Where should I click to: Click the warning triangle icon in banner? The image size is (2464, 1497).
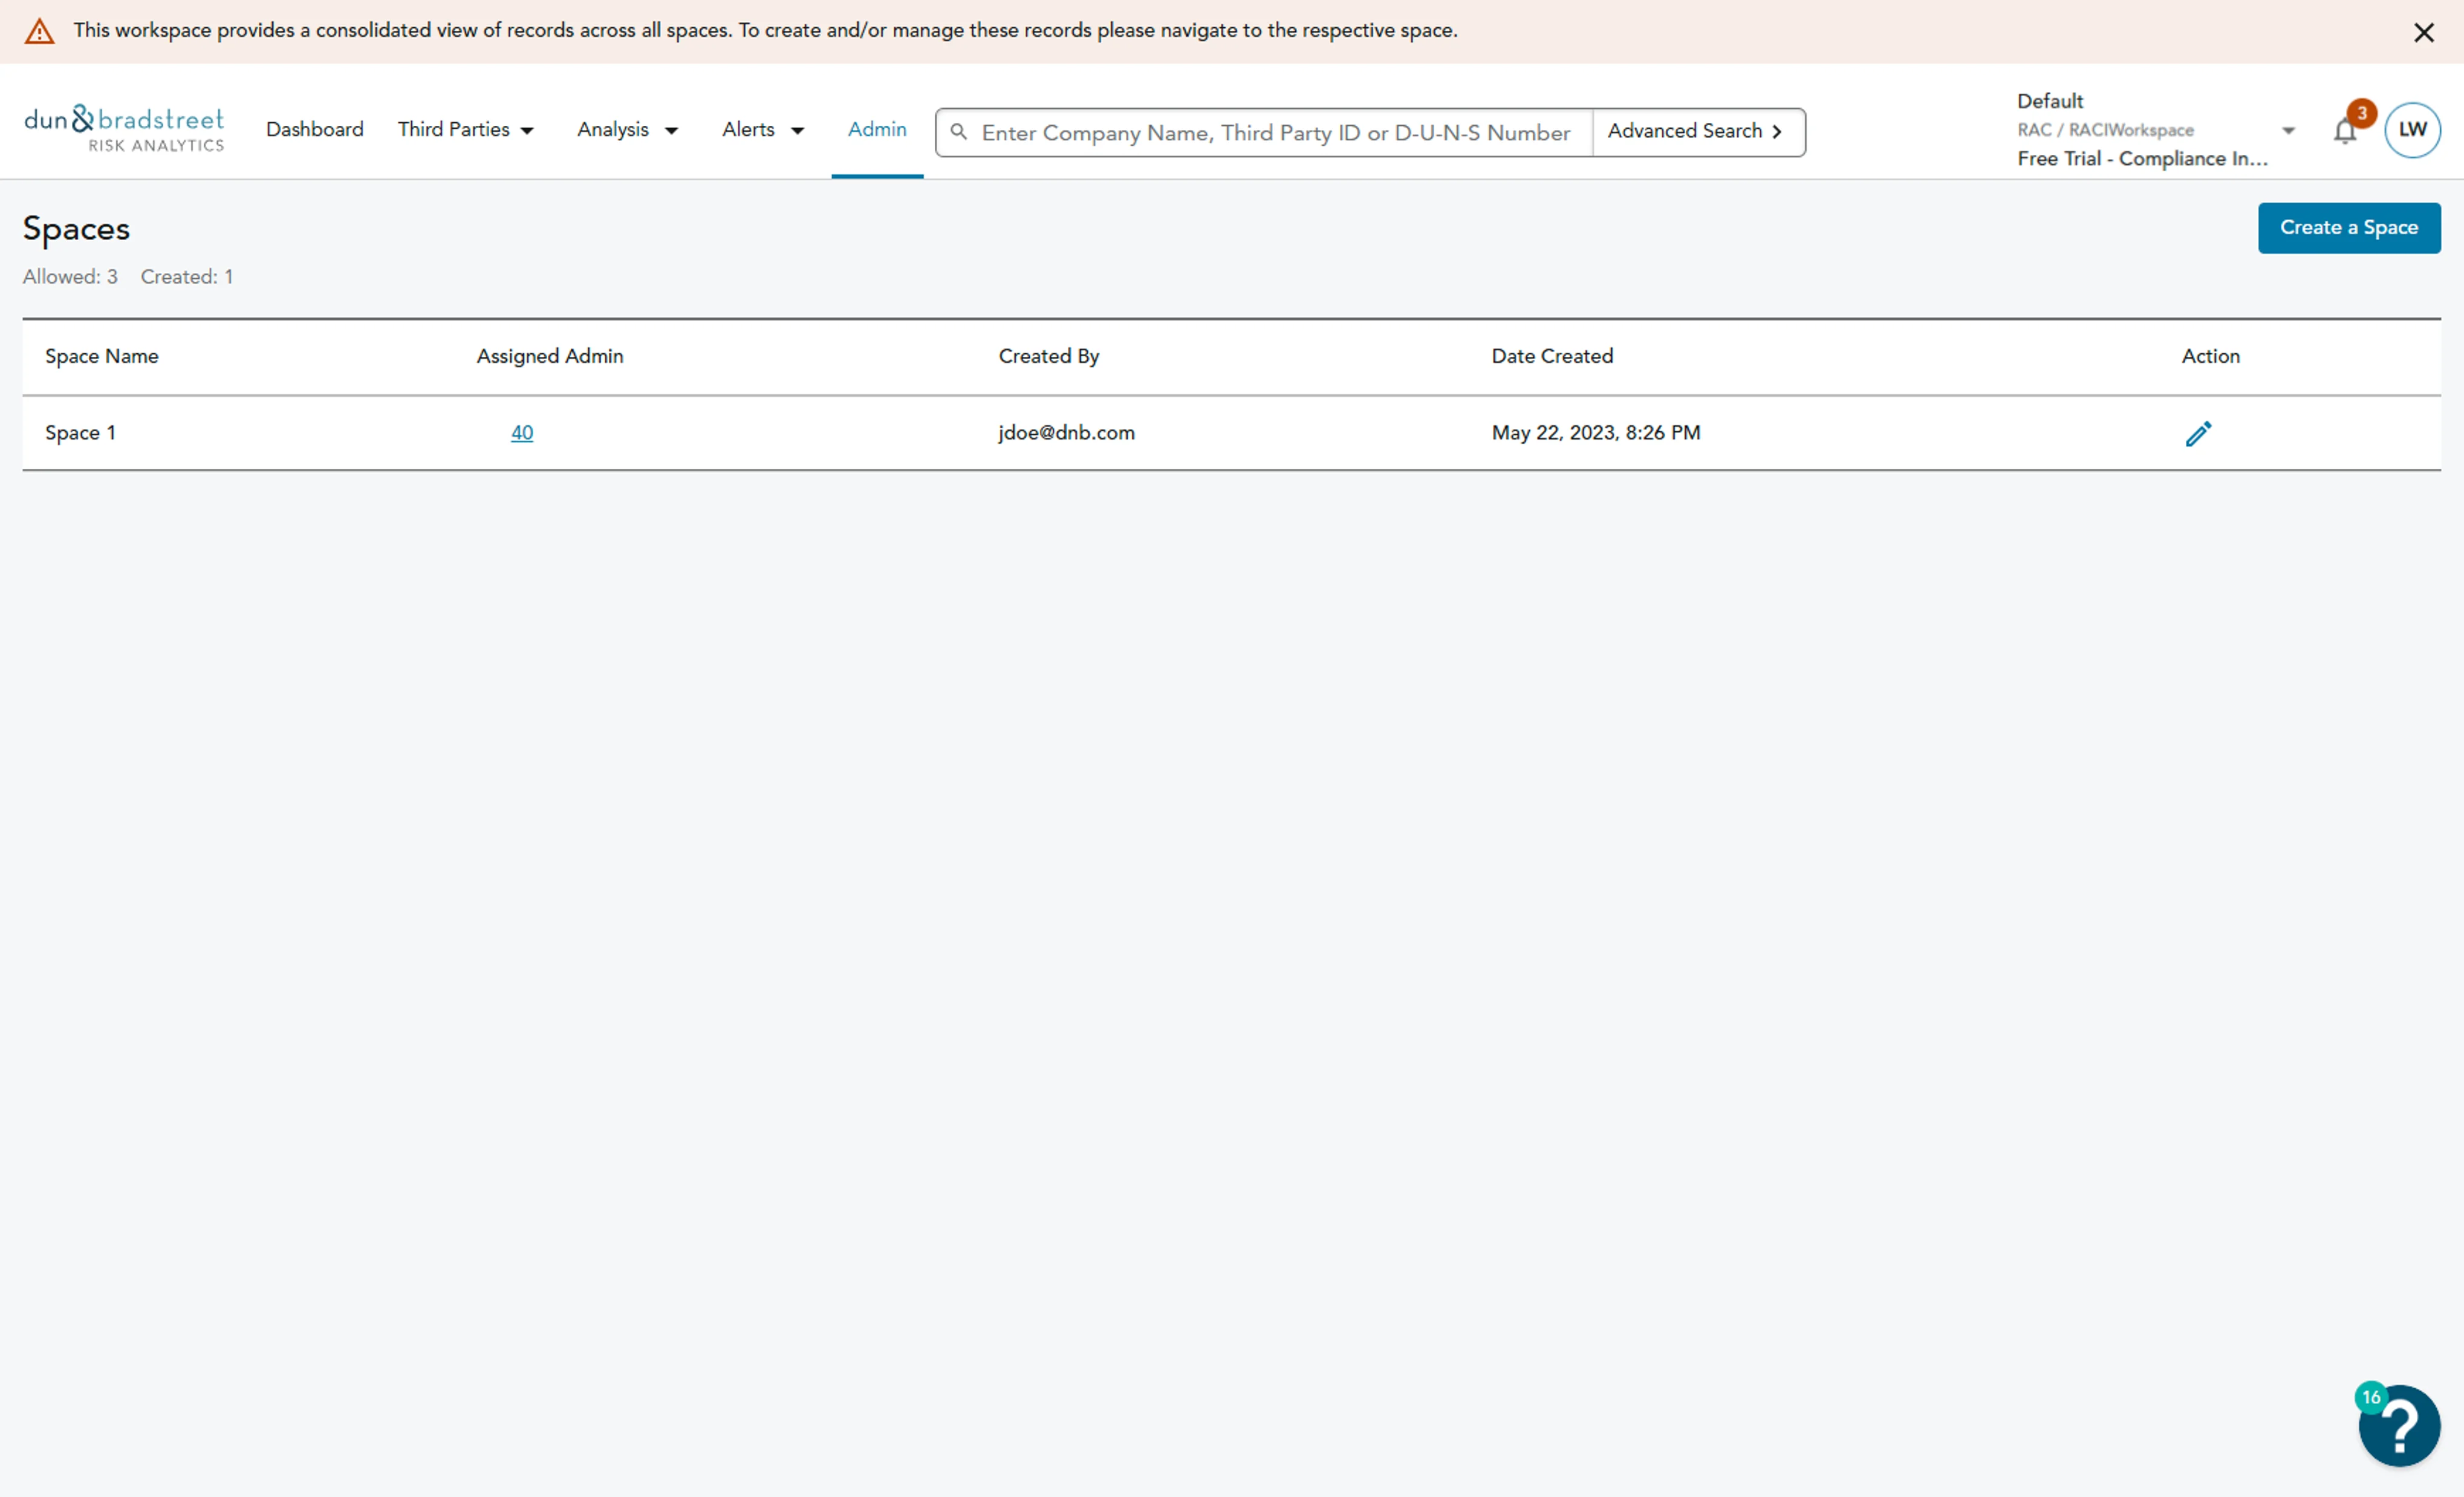click(40, 32)
